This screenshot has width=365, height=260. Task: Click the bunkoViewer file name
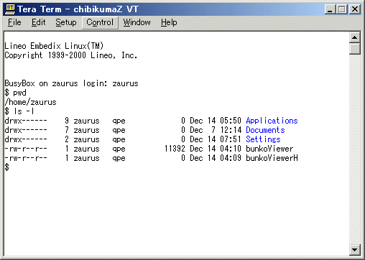pyautogui.click(x=269, y=149)
